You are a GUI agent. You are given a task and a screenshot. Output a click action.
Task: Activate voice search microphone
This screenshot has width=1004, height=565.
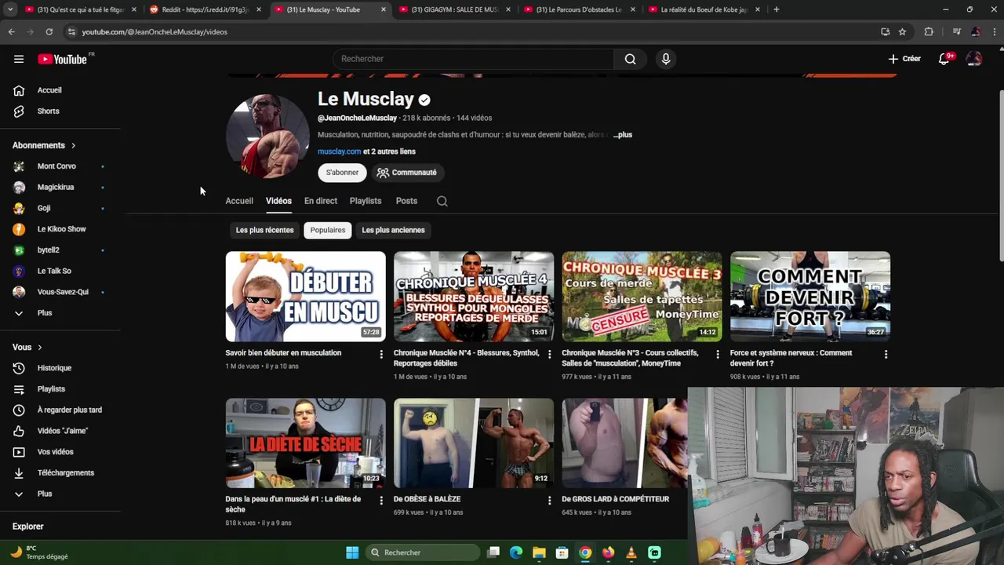665,59
